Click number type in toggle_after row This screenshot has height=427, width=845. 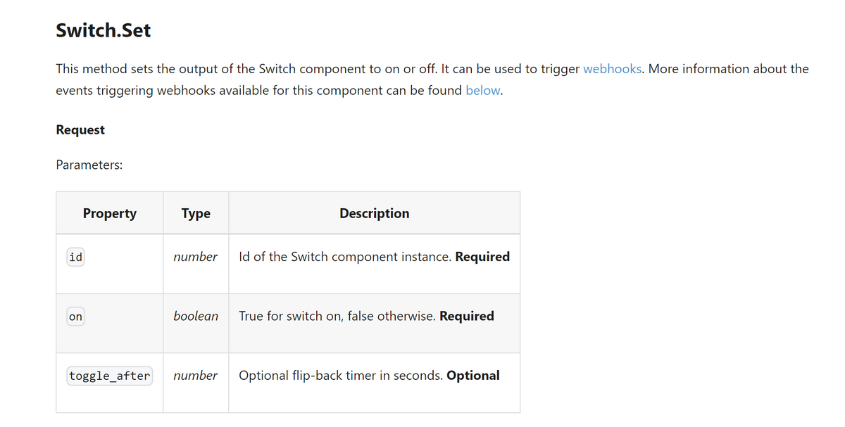(x=196, y=375)
